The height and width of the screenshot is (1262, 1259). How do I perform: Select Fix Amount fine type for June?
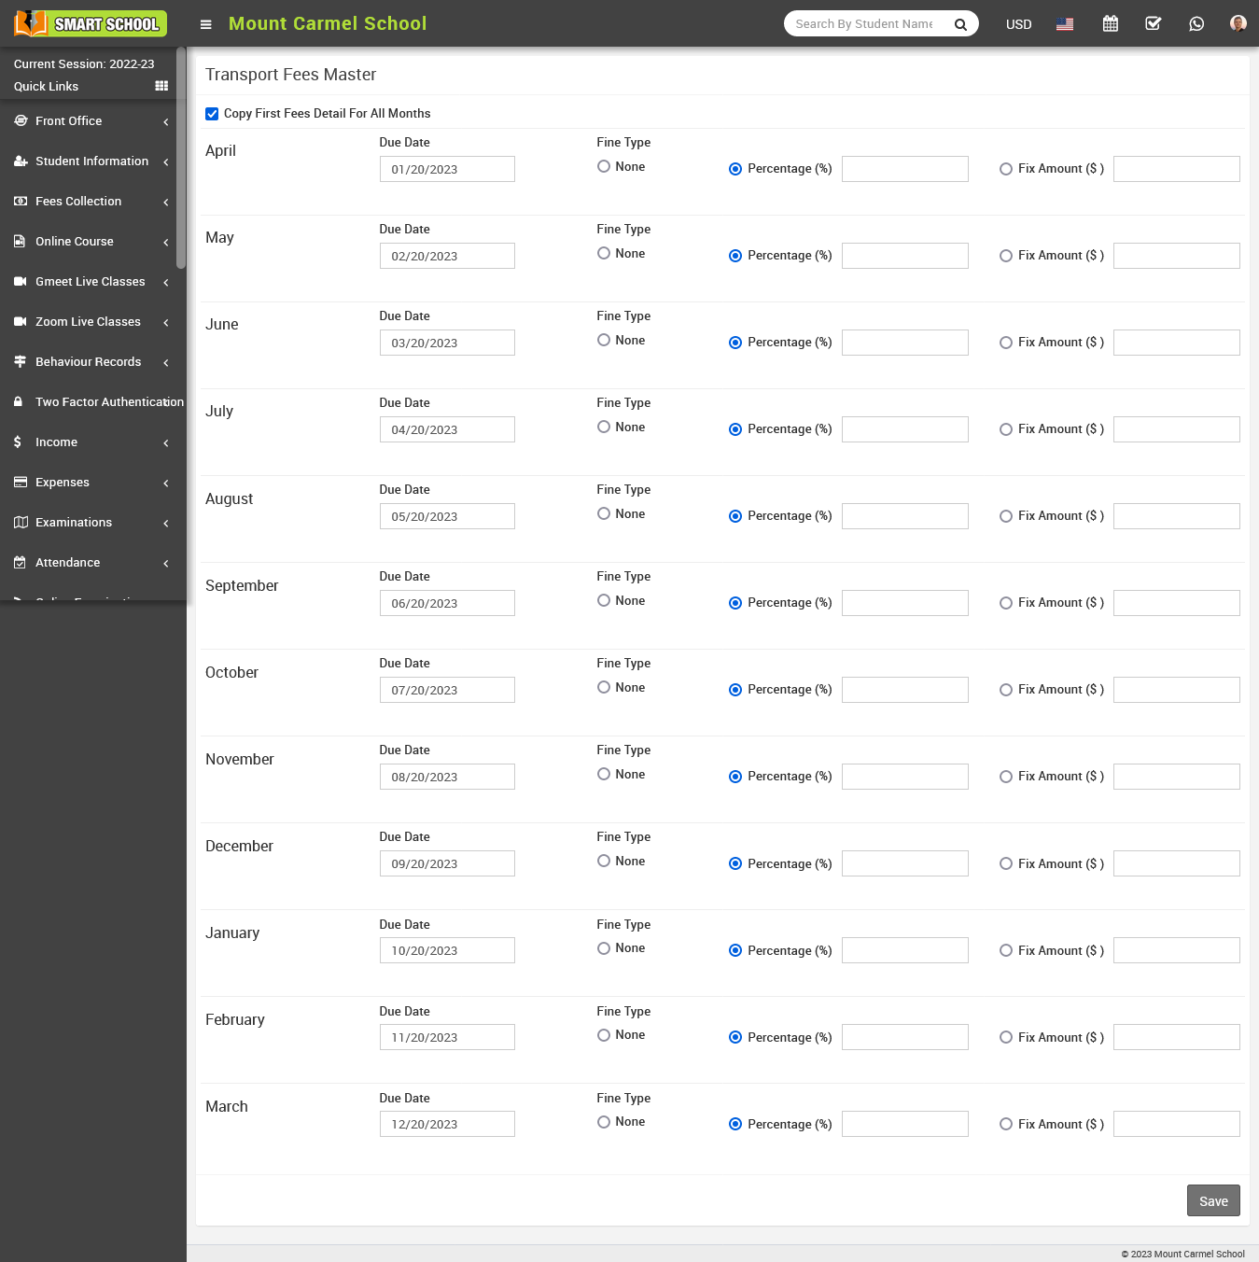click(1005, 343)
